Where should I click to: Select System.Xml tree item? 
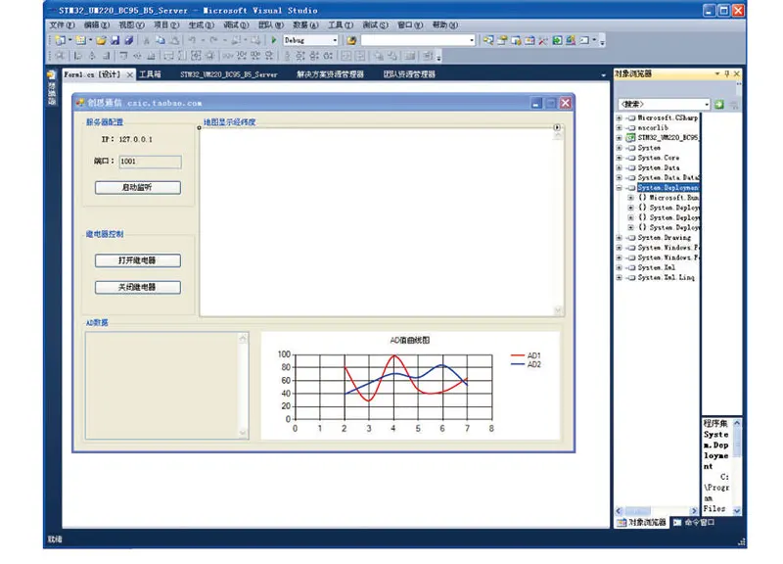656,267
